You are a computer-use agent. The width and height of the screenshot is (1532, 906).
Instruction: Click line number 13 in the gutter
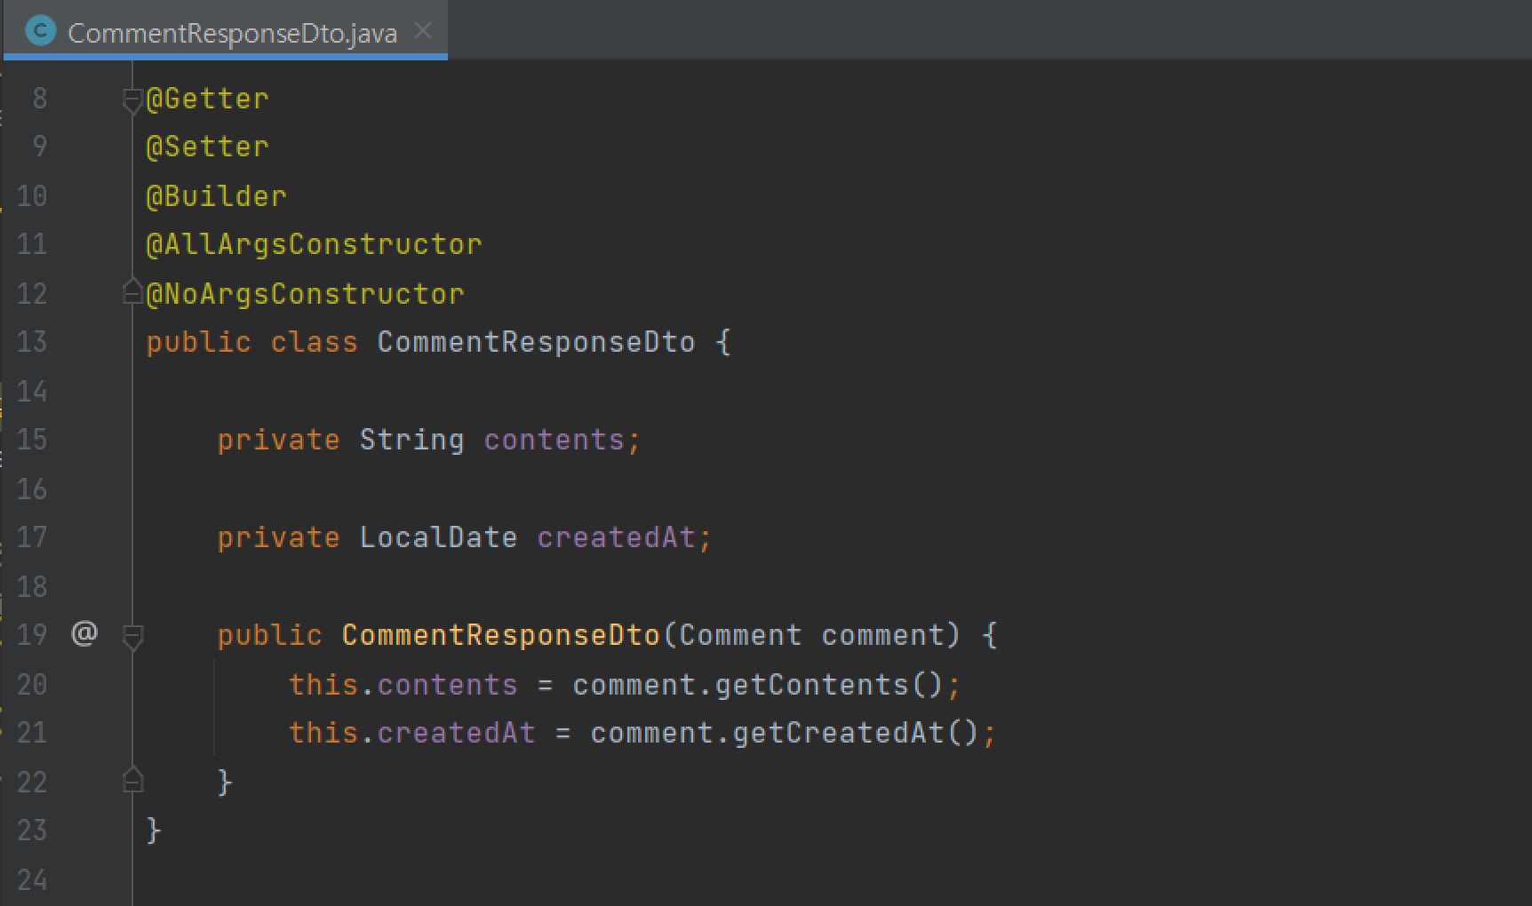(32, 342)
